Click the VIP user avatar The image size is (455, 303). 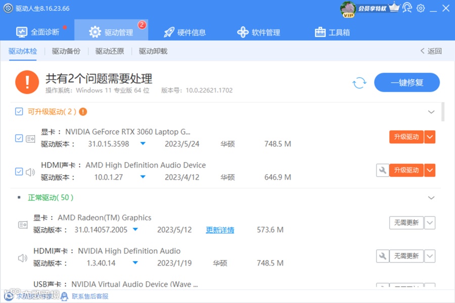[x=348, y=9]
